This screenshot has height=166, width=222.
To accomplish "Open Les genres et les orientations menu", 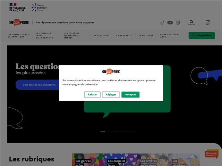I will (x=18, y=36).
